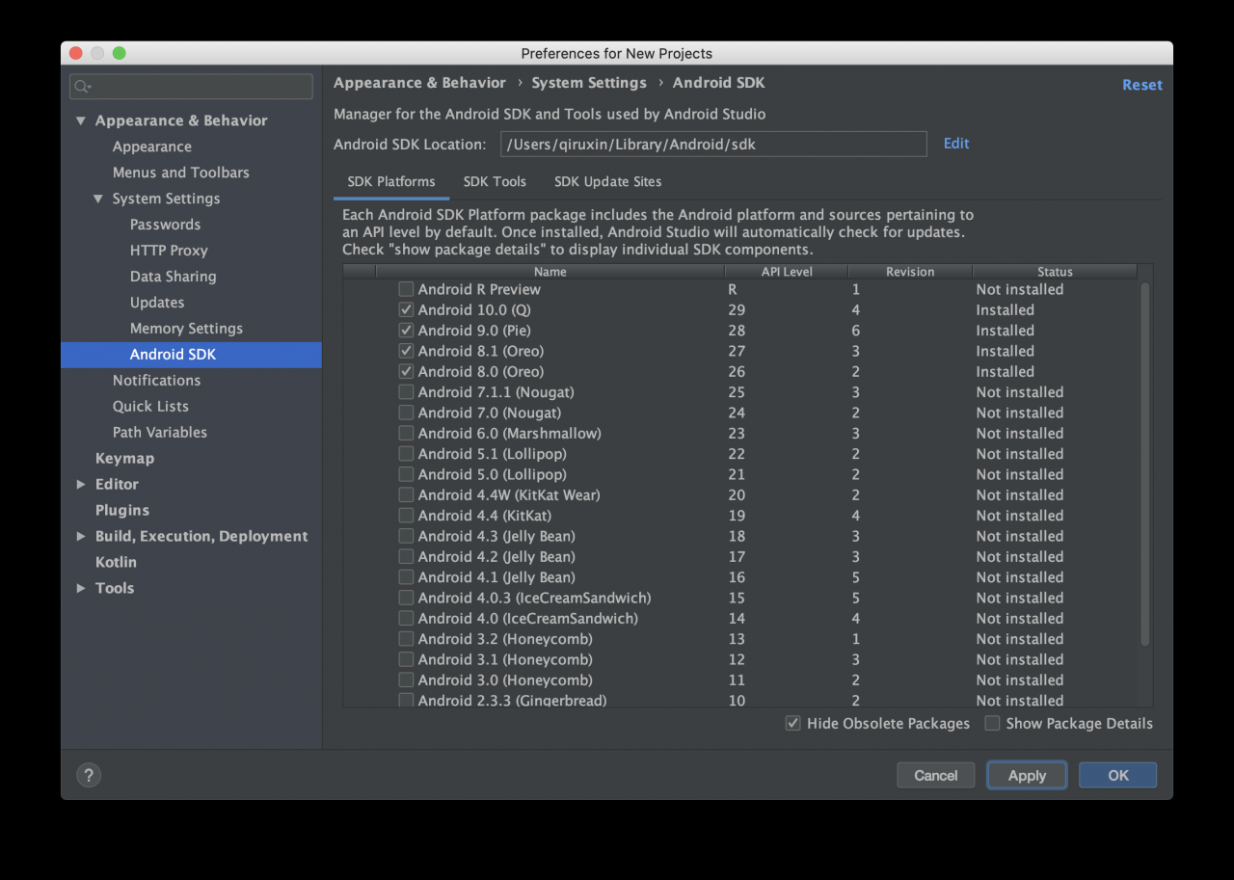This screenshot has height=880, width=1234.
Task: Enable the Show Package Details checkbox
Action: click(992, 723)
